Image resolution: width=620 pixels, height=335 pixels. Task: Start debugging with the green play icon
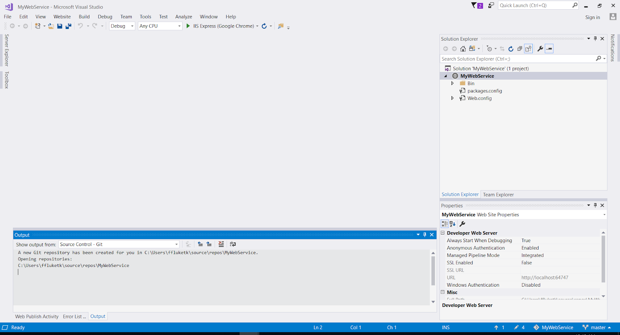point(188,26)
